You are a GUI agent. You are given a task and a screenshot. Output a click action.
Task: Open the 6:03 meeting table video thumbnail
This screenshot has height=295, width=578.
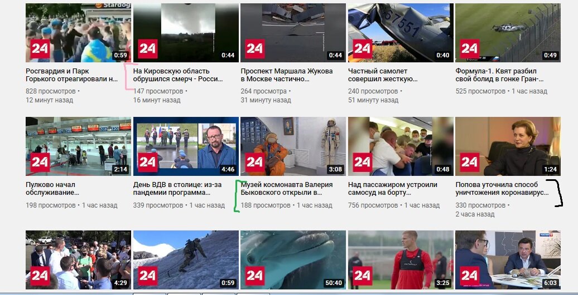tap(508, 260)
